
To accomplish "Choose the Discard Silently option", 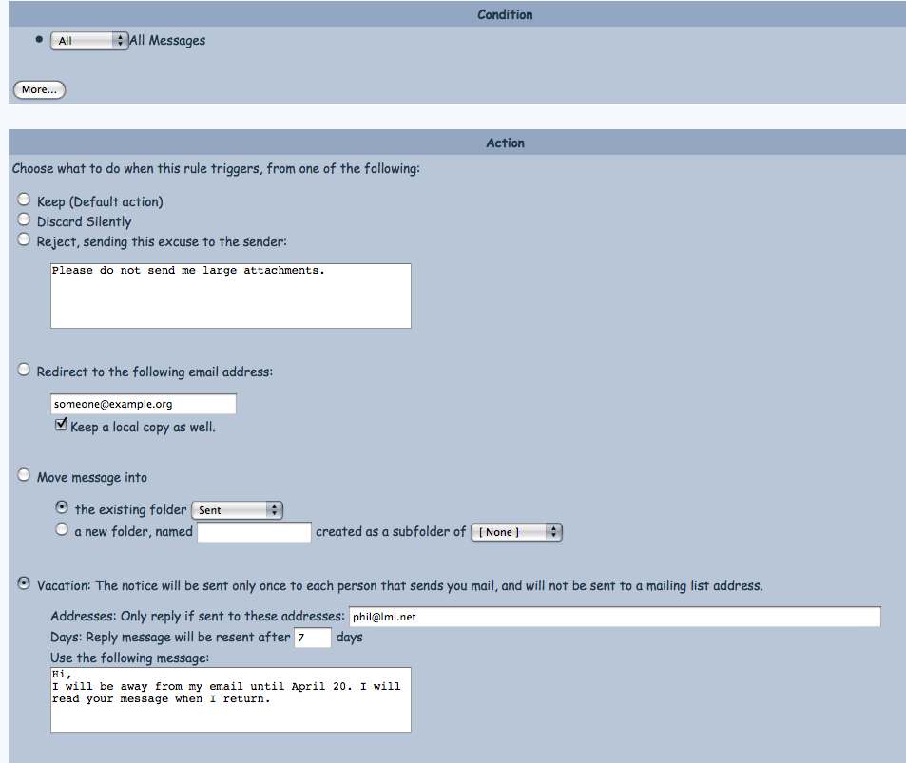I will pyautogui.click(x=24, y=219).
